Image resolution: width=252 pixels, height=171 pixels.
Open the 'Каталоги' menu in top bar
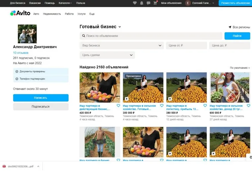[x=66, y=3]
